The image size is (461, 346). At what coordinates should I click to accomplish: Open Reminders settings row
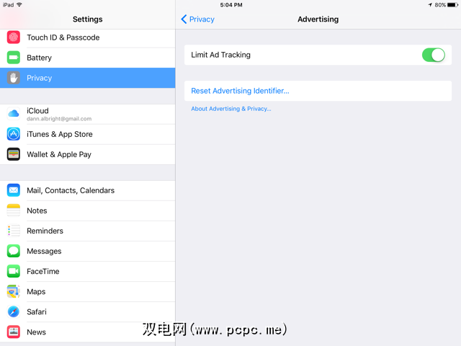[x=88, y=231]
